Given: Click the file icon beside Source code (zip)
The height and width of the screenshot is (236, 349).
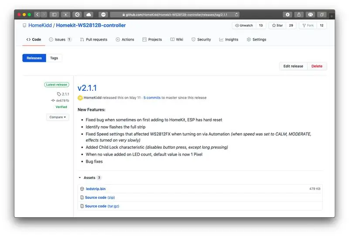Looking at the screenshot, I should (x=82, y=198).
